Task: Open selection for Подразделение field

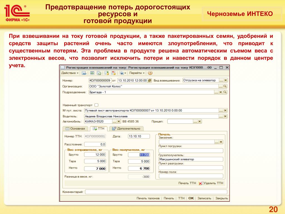Action: [216, 92]
